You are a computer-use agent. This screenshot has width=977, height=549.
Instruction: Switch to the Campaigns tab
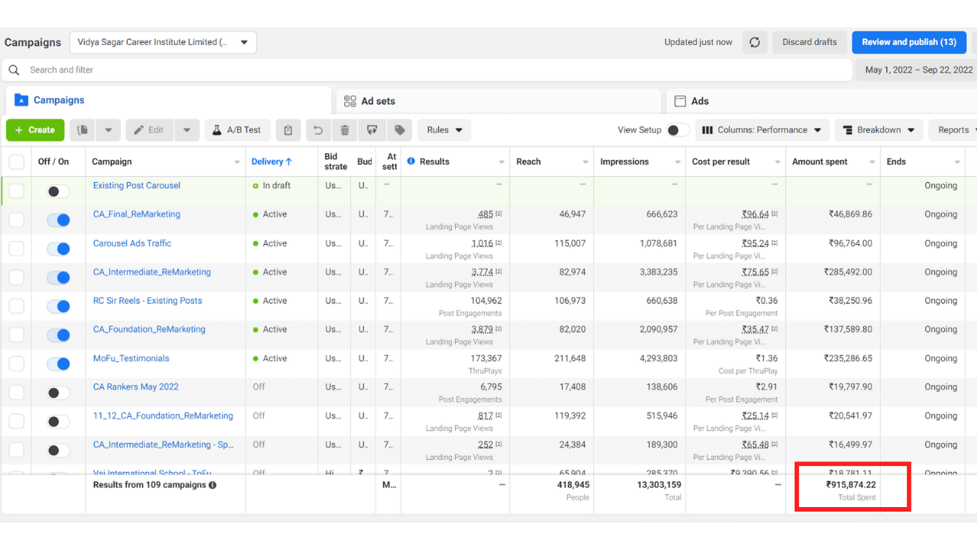(x=168, y=100)
